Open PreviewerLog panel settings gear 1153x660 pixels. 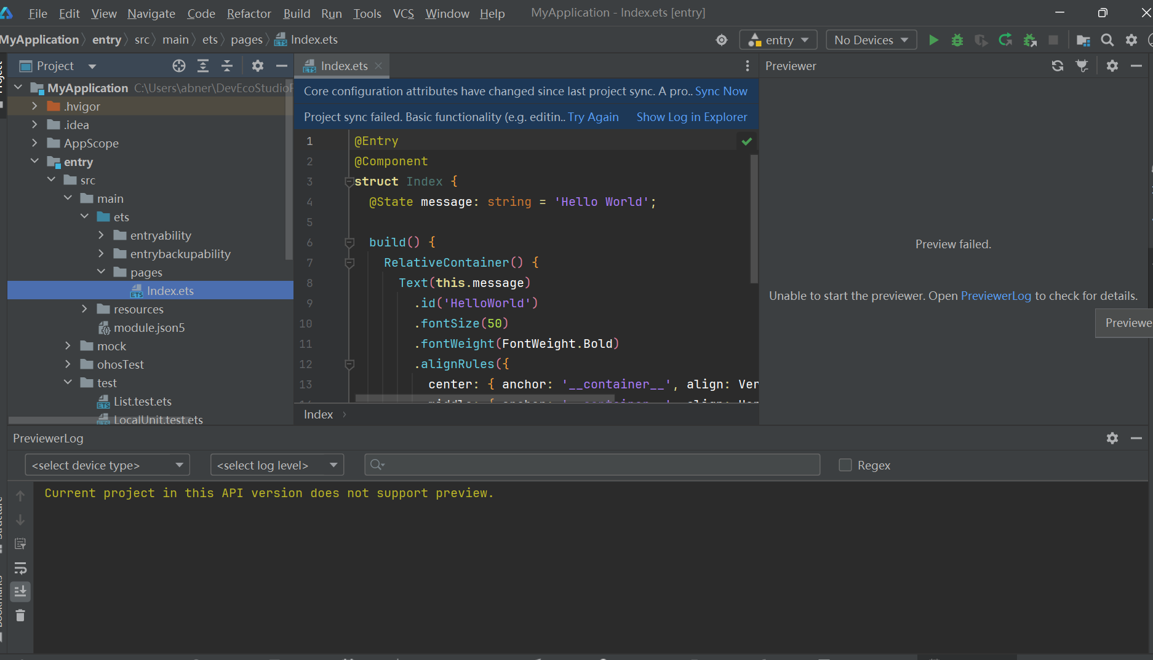tap(1112, 438)
